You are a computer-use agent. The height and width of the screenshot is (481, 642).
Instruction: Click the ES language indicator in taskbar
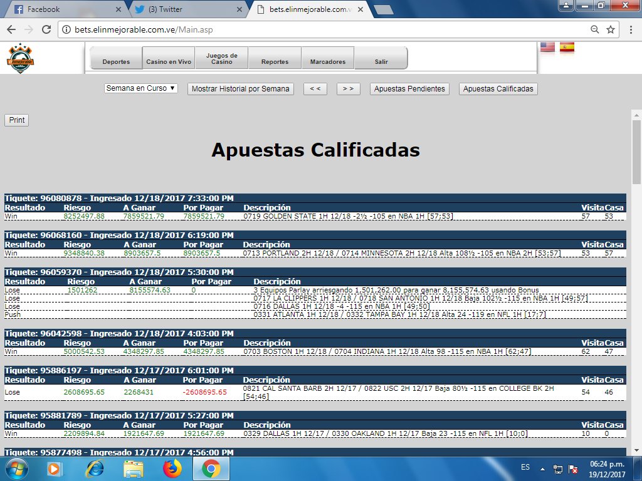tap(525, 467)
